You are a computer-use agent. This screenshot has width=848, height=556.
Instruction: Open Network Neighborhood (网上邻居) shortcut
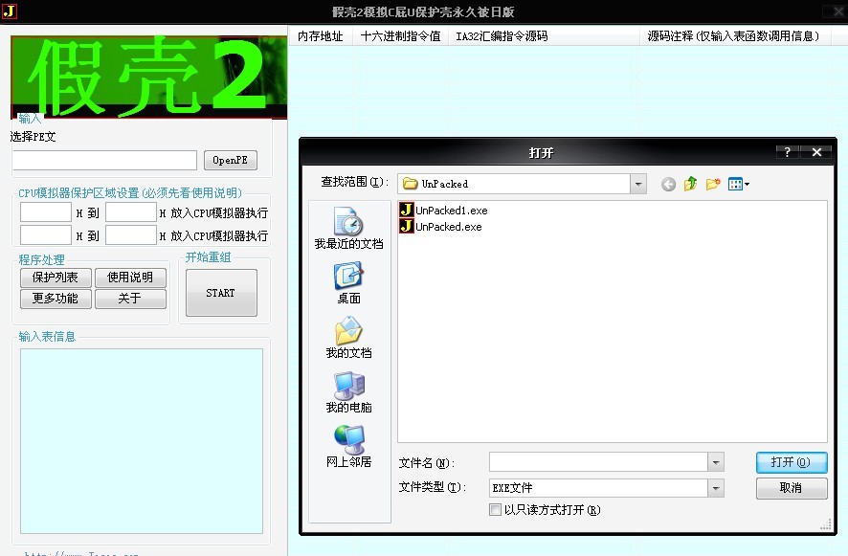click(348, 447)
